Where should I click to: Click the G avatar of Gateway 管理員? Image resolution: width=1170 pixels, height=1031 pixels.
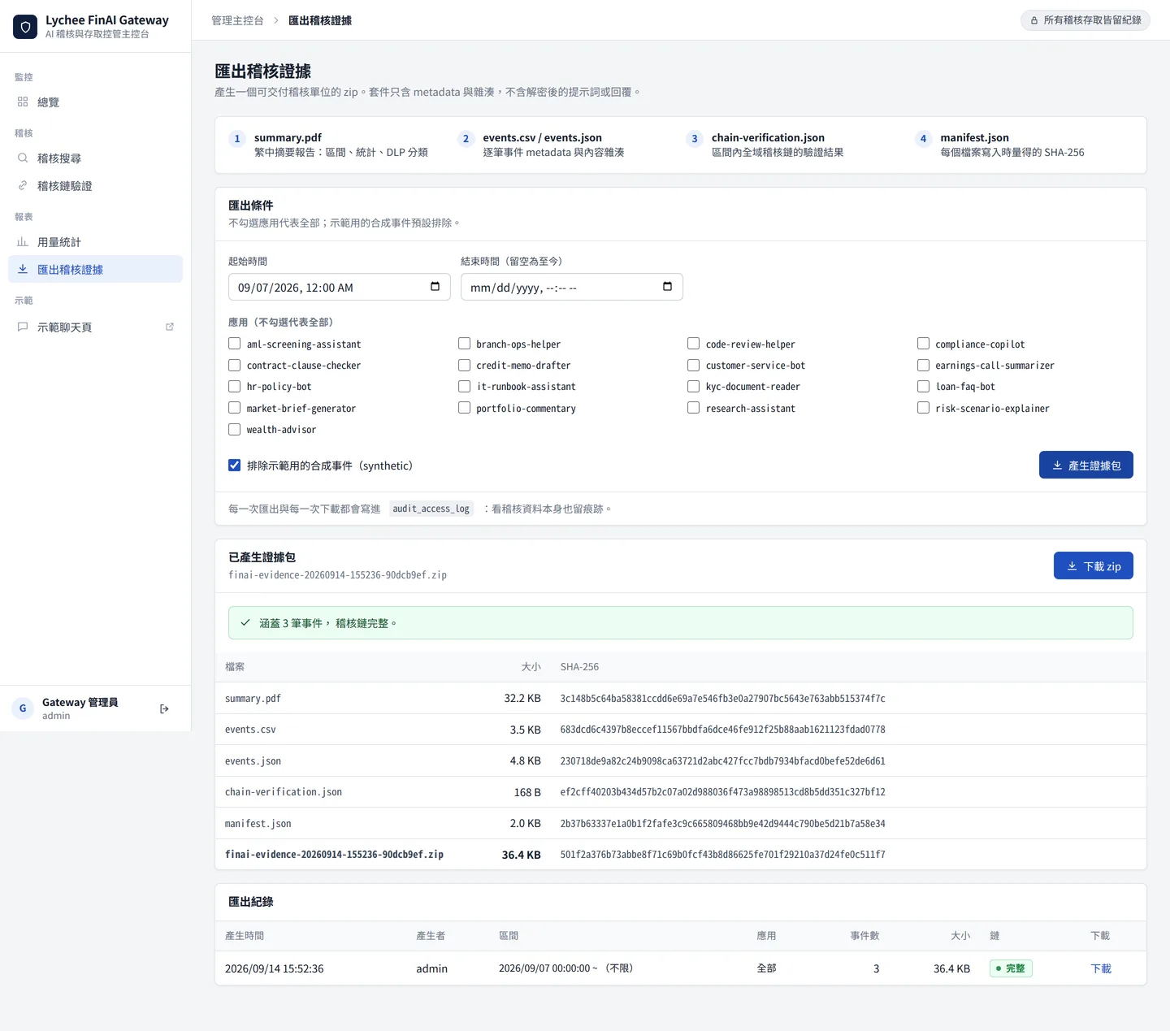(x=23, y=708)
